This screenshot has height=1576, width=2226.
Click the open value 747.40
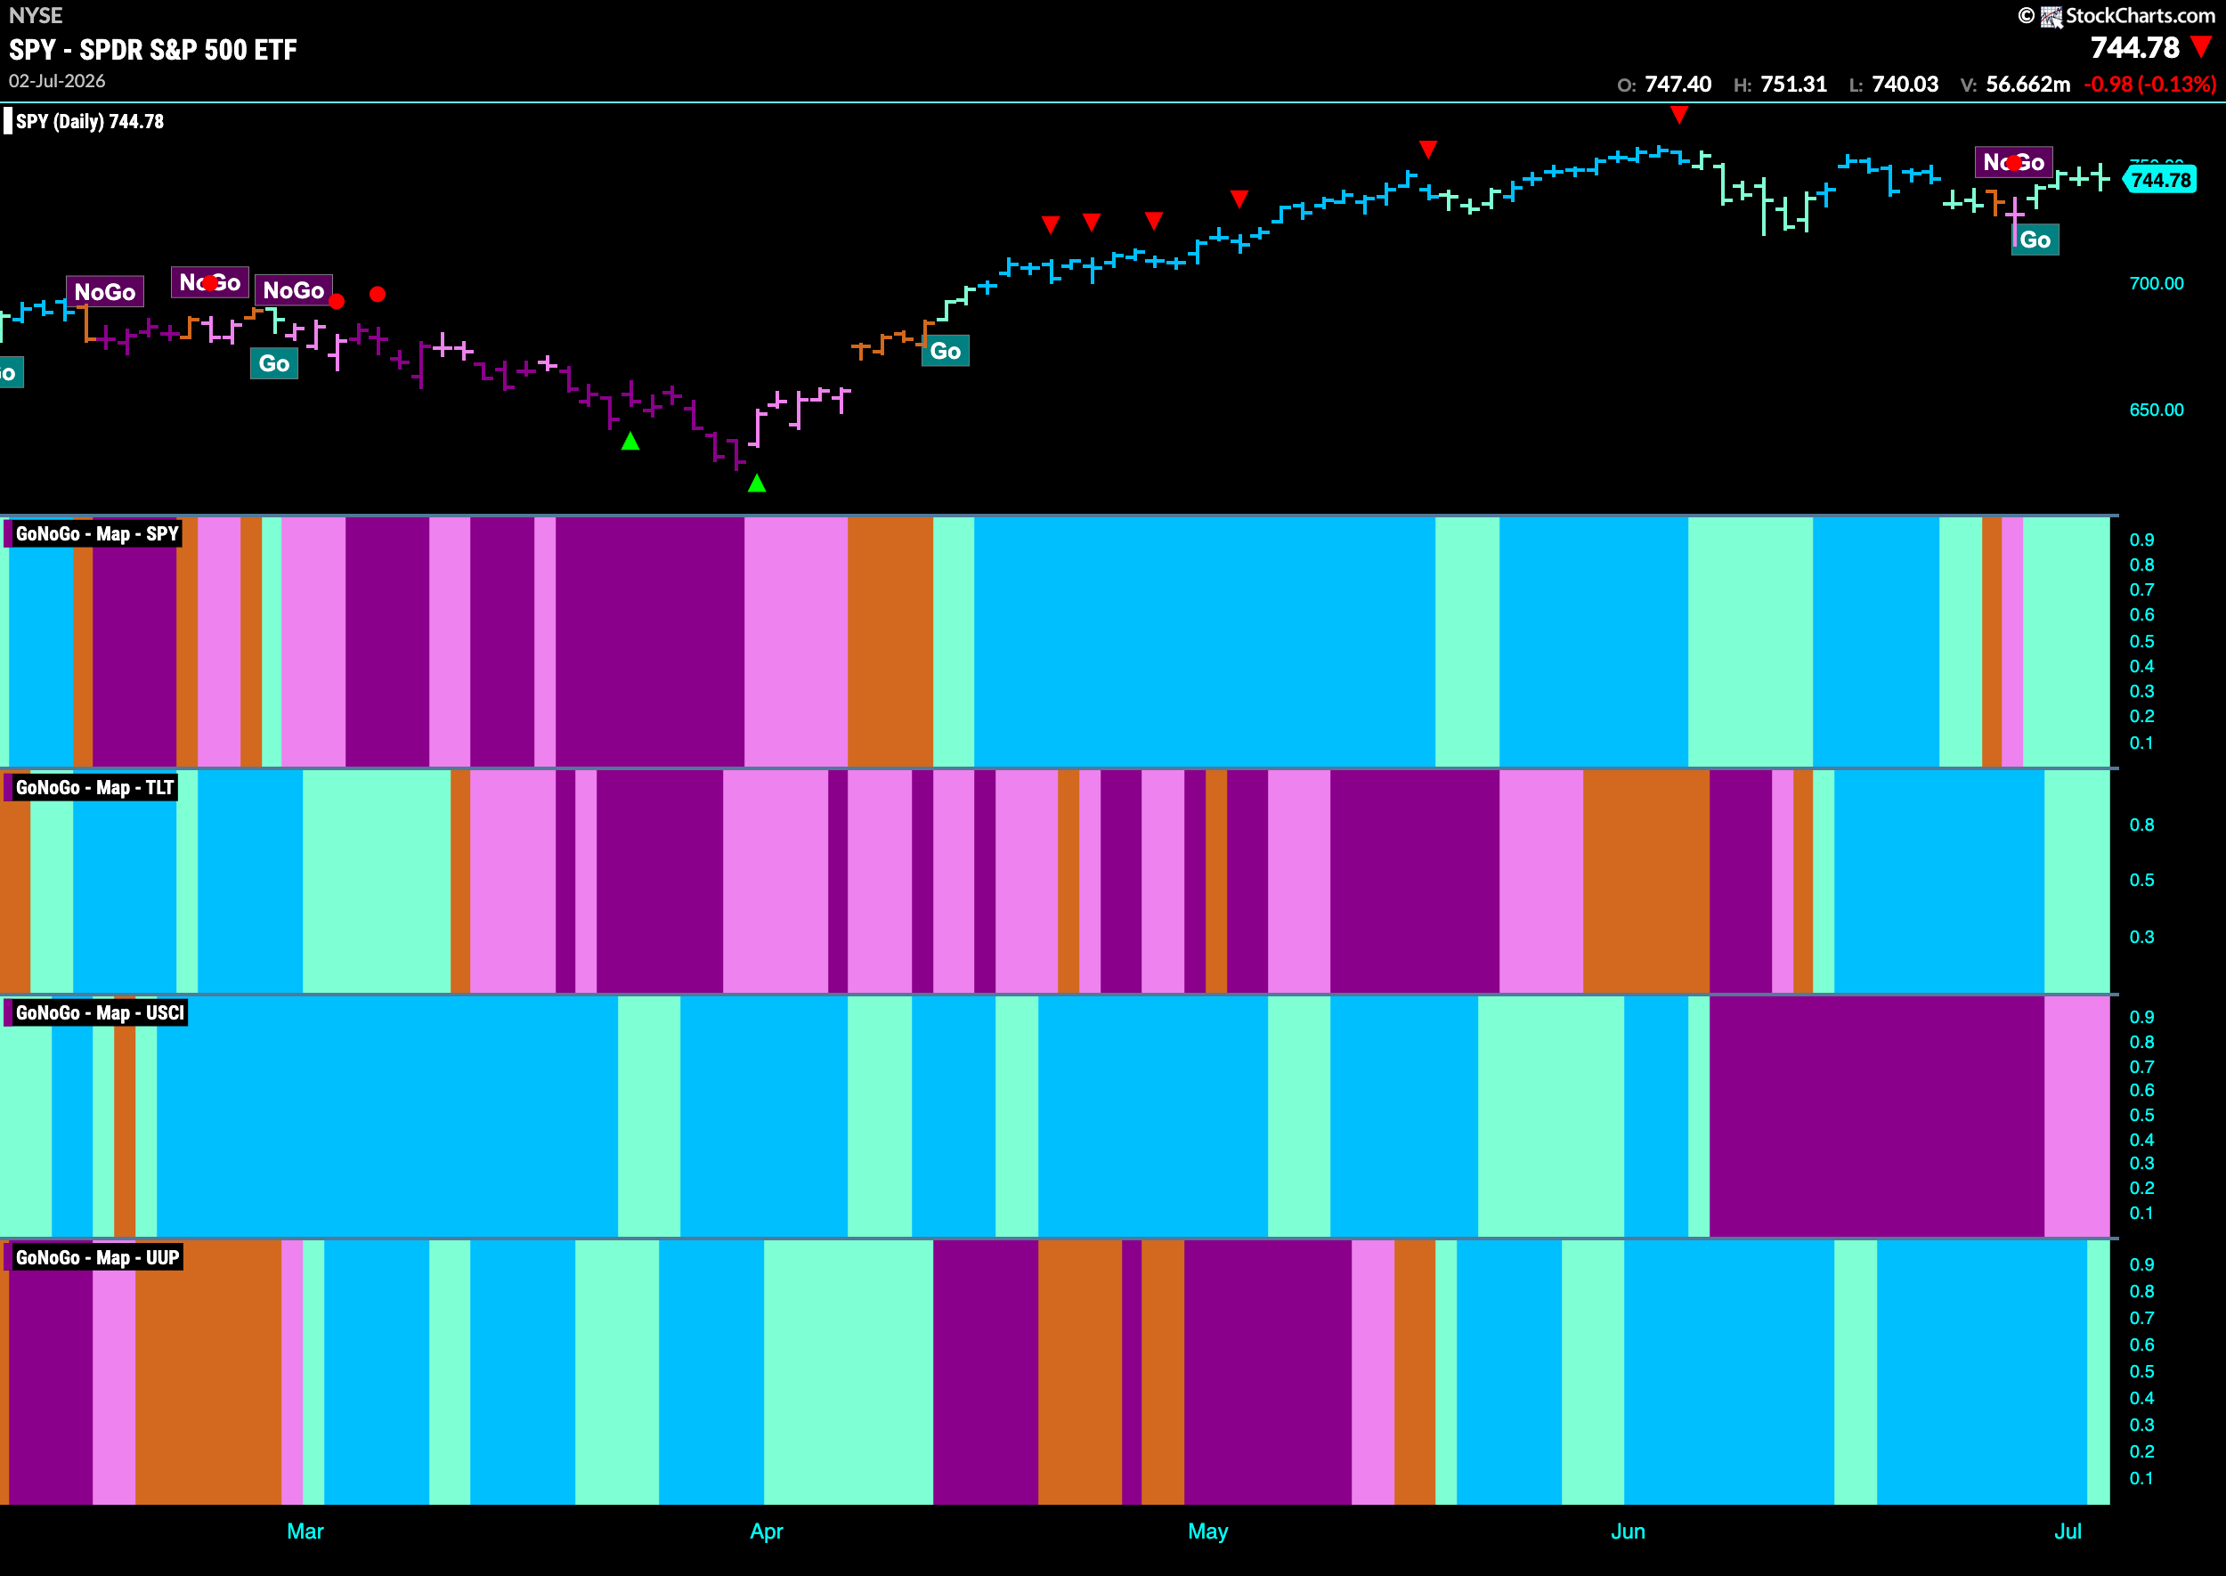tap(1678, 85)
